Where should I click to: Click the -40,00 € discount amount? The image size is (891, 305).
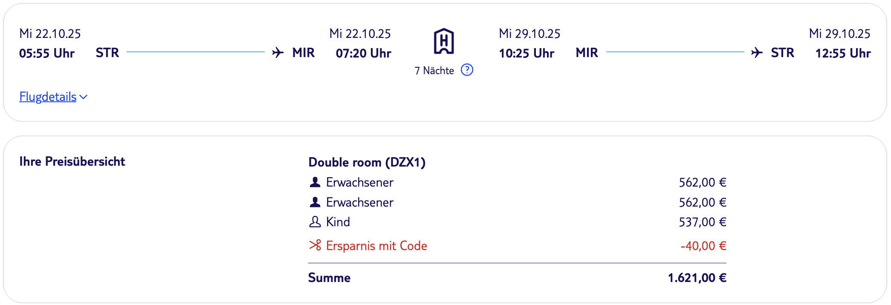click(x=703, y=246)
